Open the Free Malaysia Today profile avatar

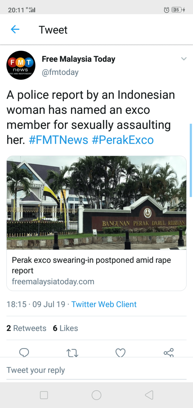coord(21,65)
